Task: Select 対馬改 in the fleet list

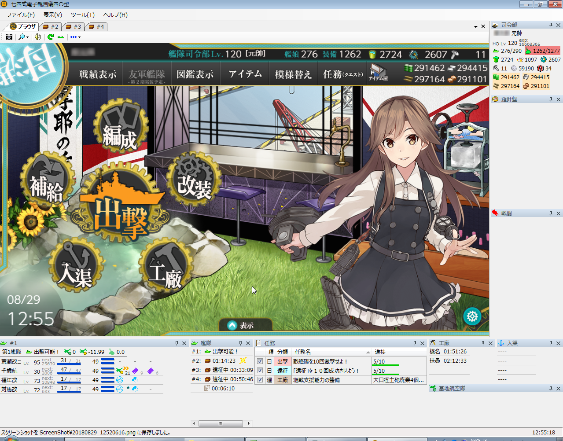Action: tap(9, 389)
